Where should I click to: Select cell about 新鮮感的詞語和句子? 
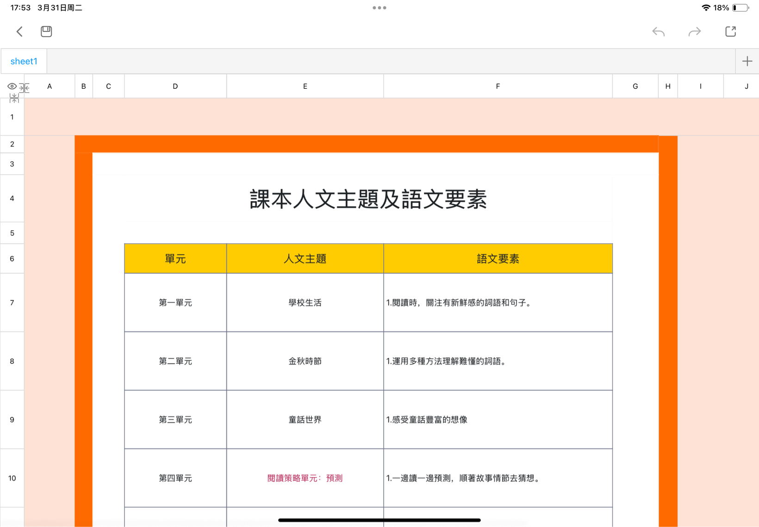(x=498, y=302)
